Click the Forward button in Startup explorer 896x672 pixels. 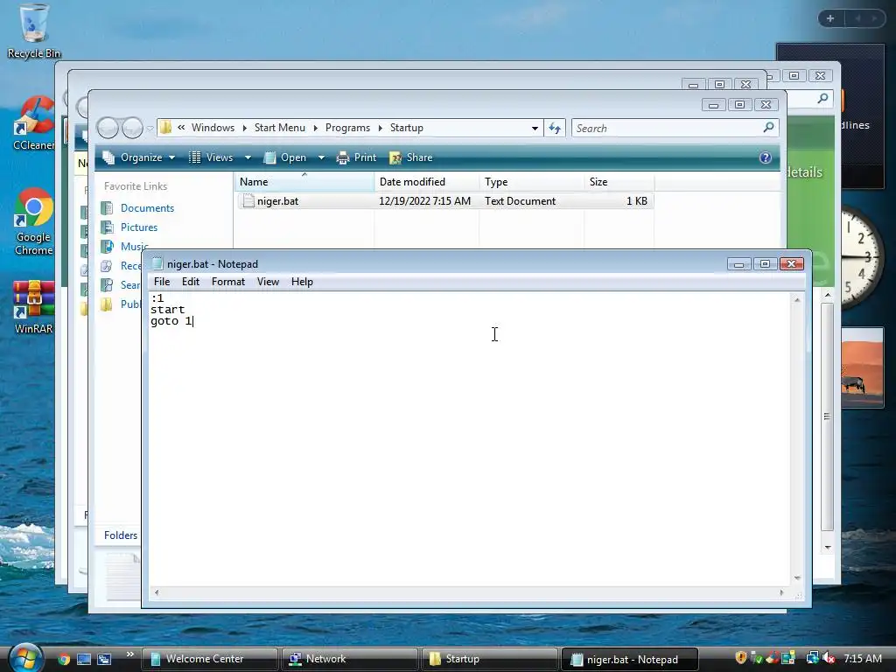coord(132,128)
